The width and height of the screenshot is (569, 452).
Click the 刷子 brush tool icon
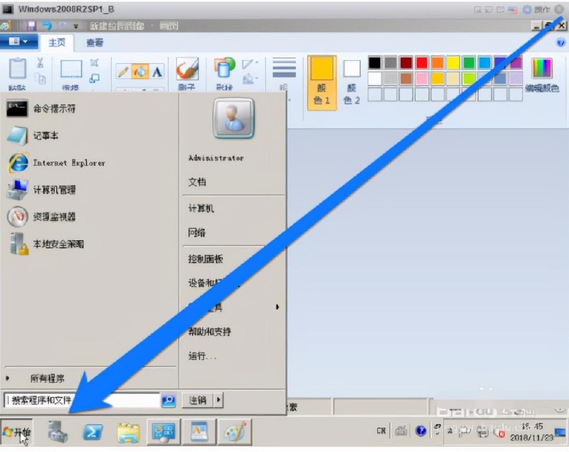(x=187, y=69)
